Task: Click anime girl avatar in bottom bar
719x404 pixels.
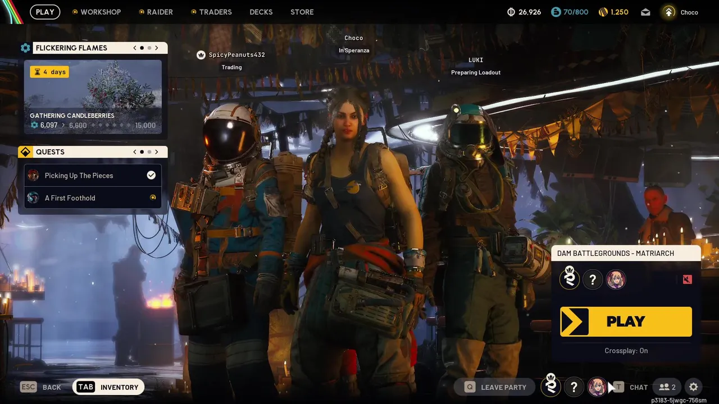Action: [x=597, y=387]
